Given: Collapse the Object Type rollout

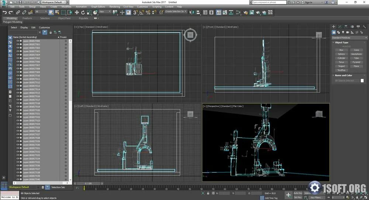Looking at the screenshot, I should click(341, 42).
